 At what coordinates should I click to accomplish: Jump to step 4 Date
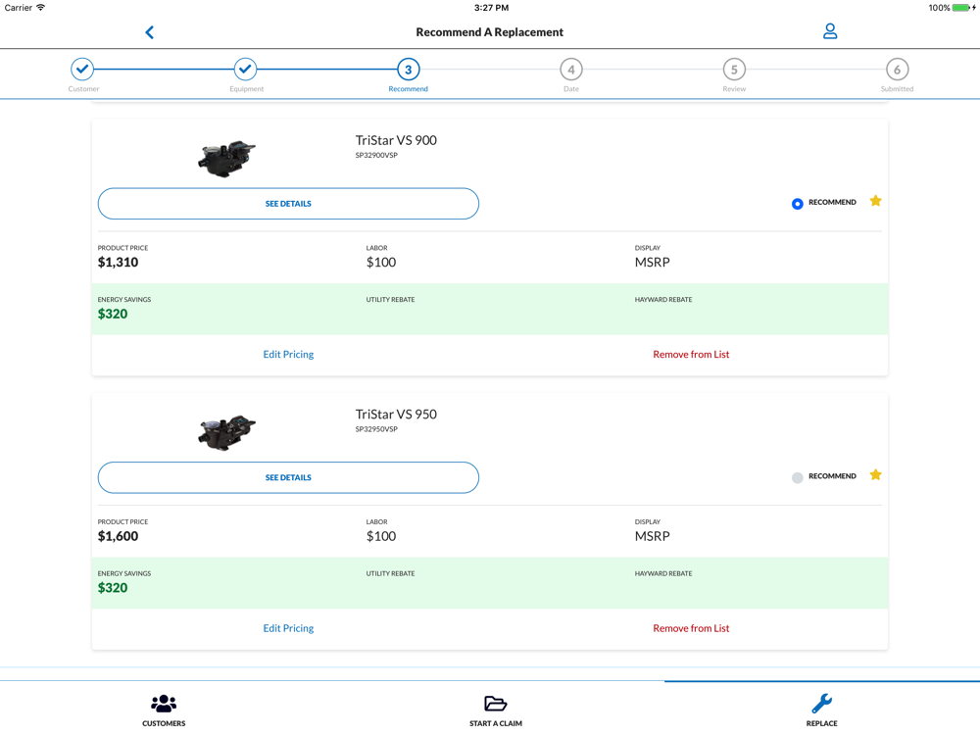click(571, 70)
